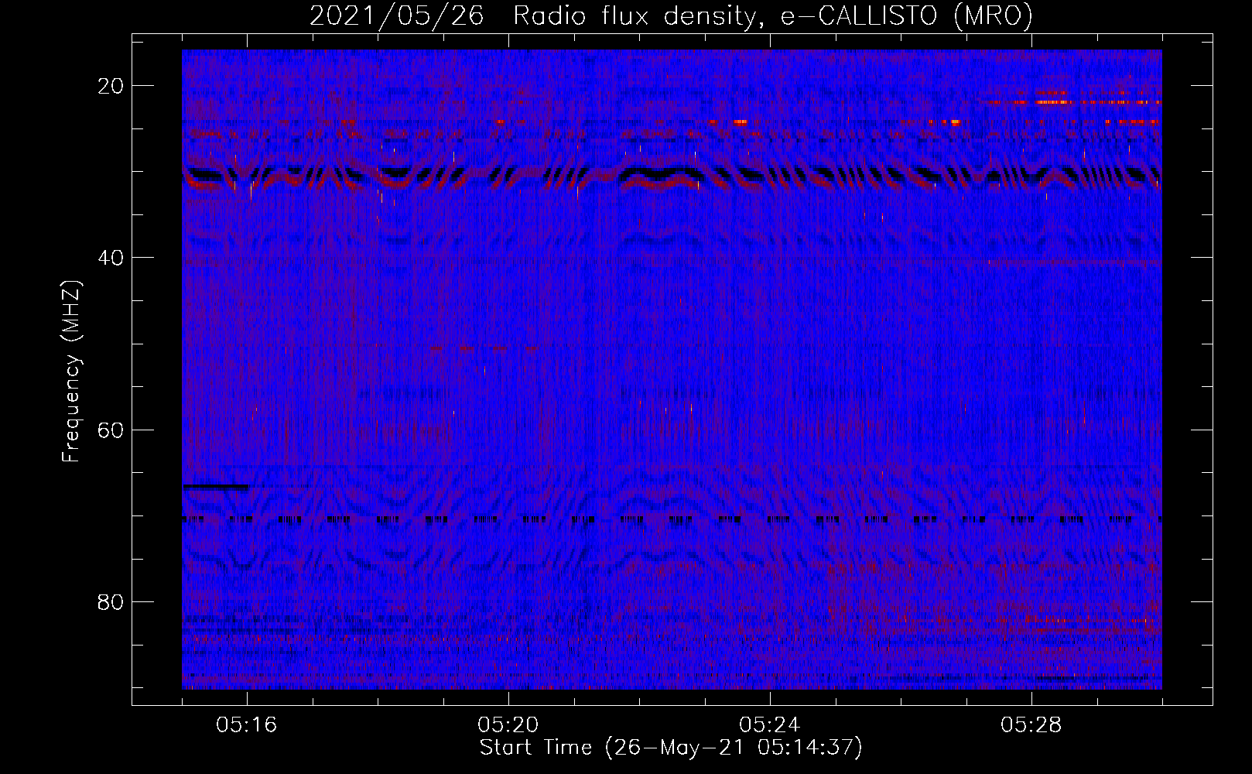Screen dimensions: 1252x774
Task: Click the 05:16 time tick label
Action: (247, 725)
